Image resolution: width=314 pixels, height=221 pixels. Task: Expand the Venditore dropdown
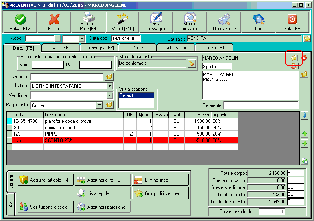(x=110, y=95)
